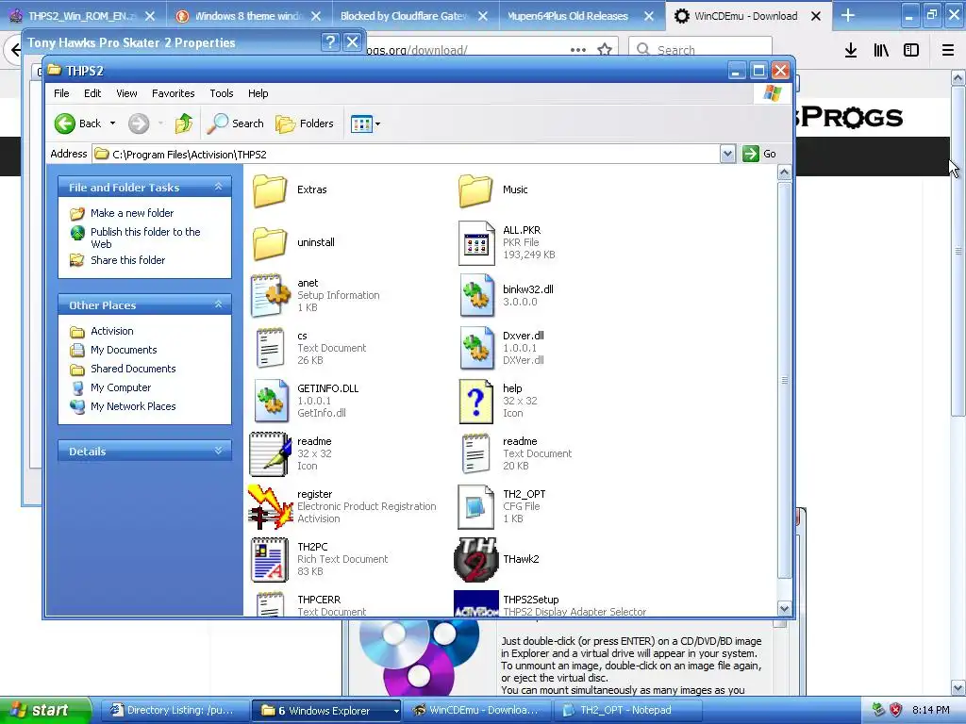The image size is (966, 724).
Task: Collapse the Other Places panel
Action: click(218, 304)
